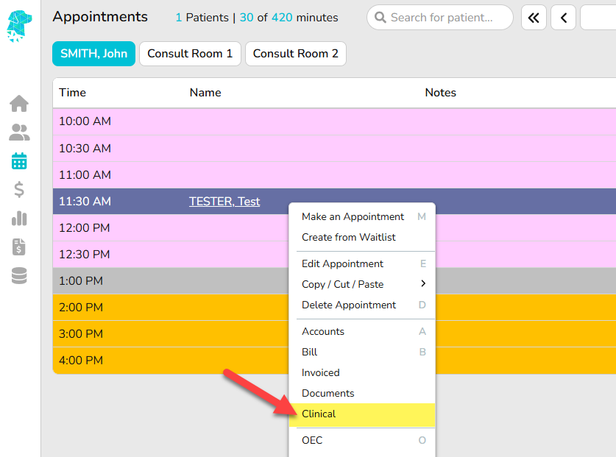Open the Home icon in the sidebar
616x457 pixels.
coord(19,104)
